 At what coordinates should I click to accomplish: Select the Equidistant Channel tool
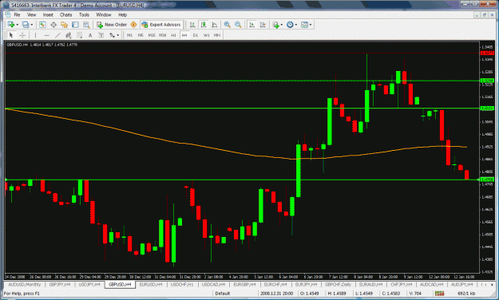tap(68, 35)
